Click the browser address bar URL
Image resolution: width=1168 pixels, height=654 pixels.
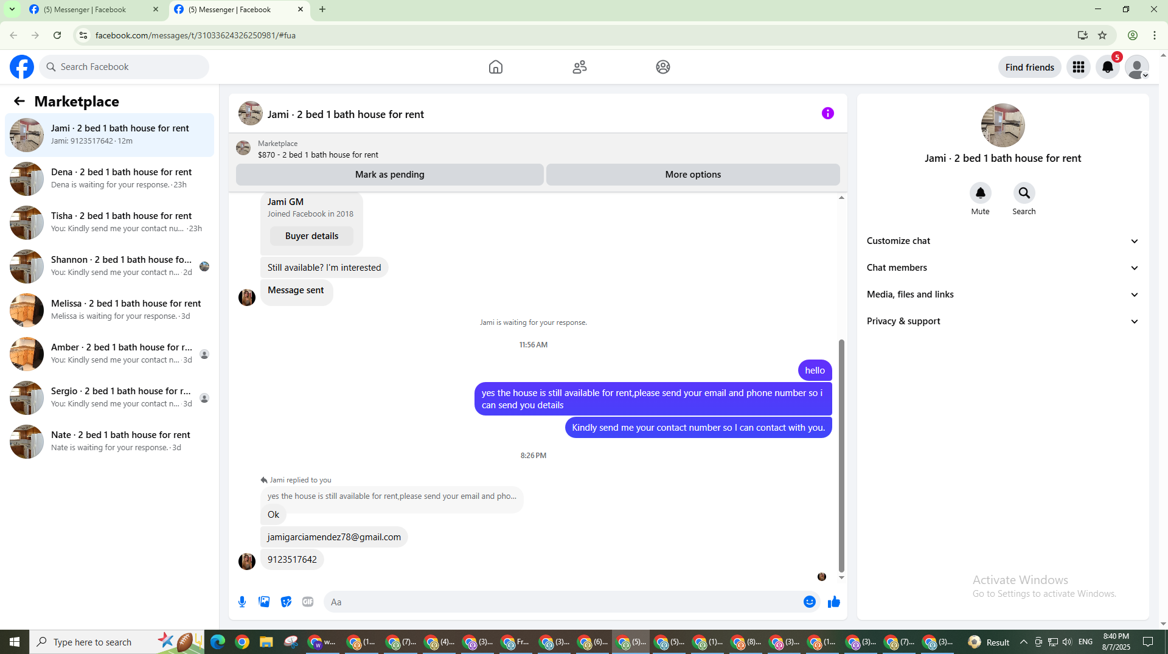pos(195,35)
